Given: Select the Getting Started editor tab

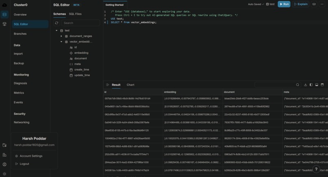Looking at the screenshot, I should 115,5.
